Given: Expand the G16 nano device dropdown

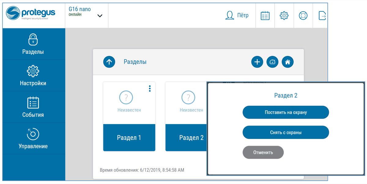Looking at the screenshot, I should click(x=100, y=16).
